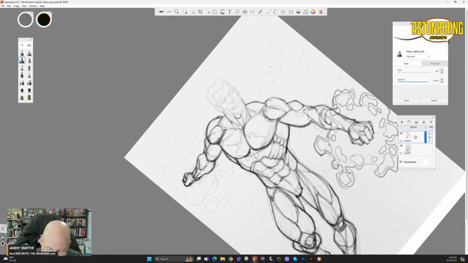The width and height of the screenshot is (468, 263).
Task: Hide Layer1 using its eye icon
Action: pyautogui.click(x=401, y=146)
